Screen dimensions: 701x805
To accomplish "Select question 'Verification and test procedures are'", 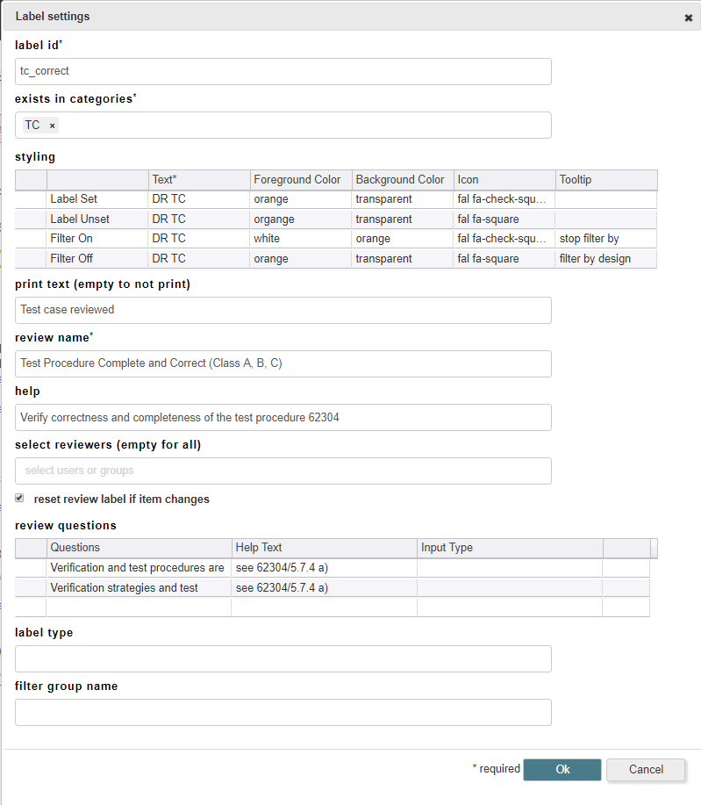I will (139, 568).
